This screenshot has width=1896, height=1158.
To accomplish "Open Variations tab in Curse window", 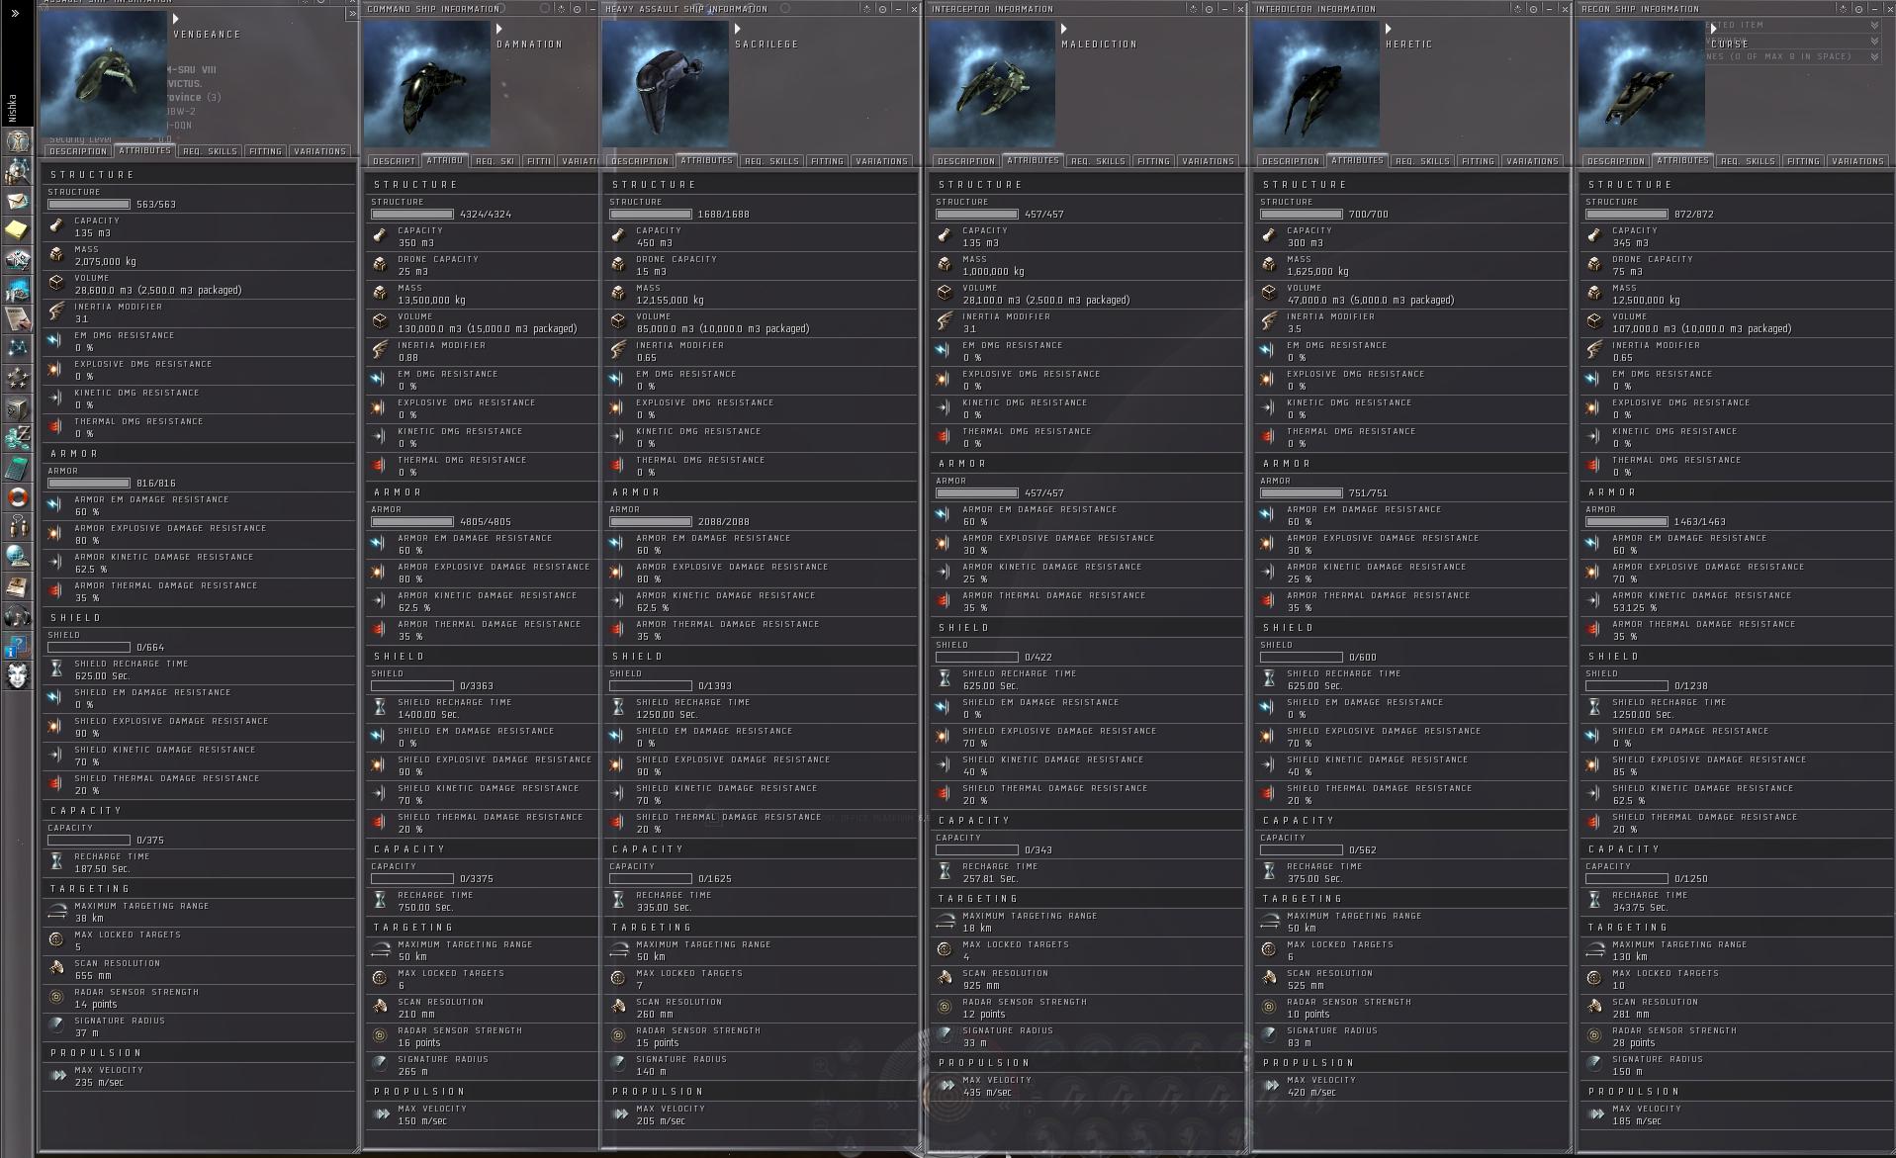I will [1857, 161].
